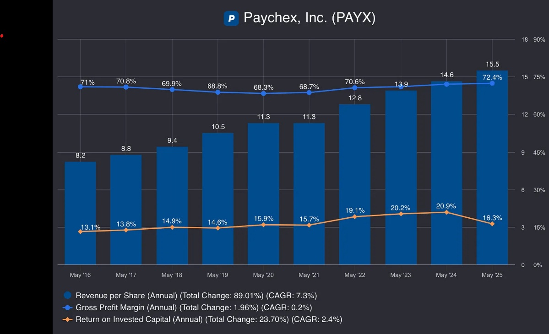Click the 11.3 label above May '21 bar
Image resolution: width=549 pixels, height=334 pixels.
click(309, 117)
